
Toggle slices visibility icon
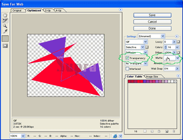coord(5,46)
